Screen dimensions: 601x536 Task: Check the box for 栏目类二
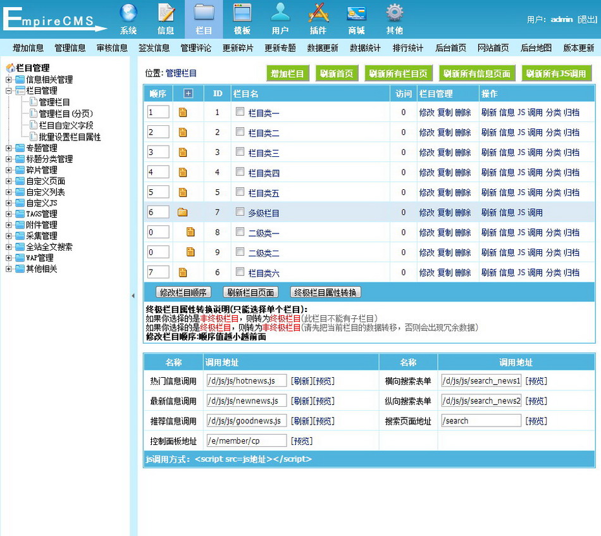(240, 132)
